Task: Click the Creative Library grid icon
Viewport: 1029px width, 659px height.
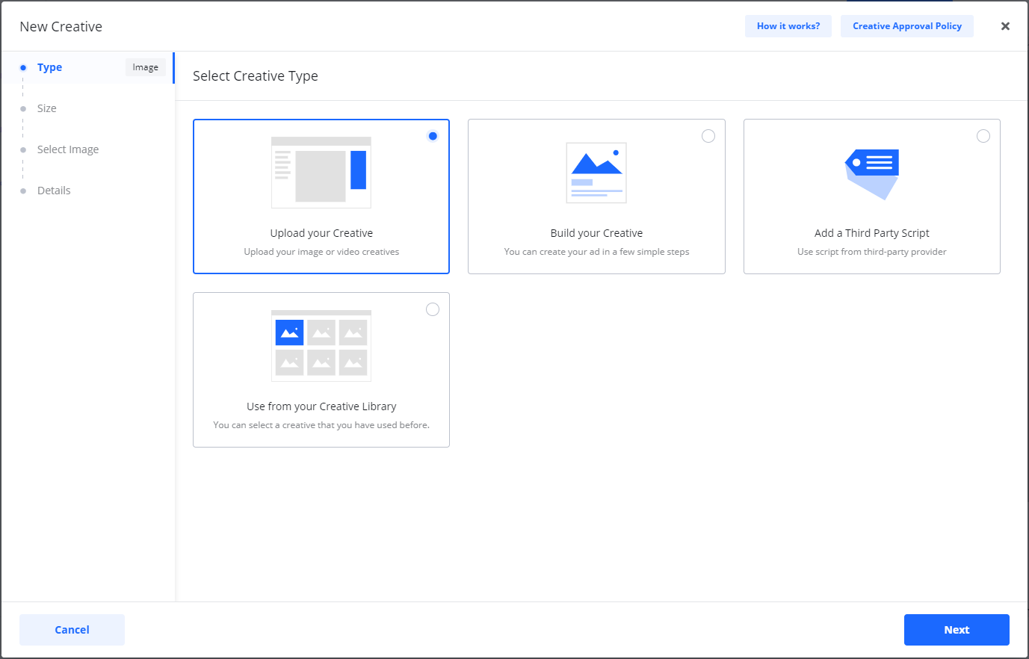Action: [321, 345]
